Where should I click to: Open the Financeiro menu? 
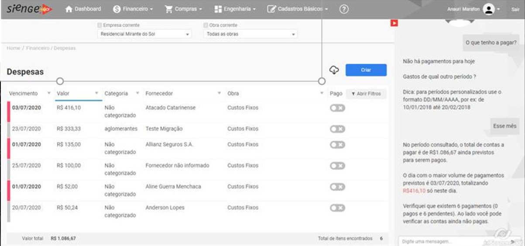point(133,9)
